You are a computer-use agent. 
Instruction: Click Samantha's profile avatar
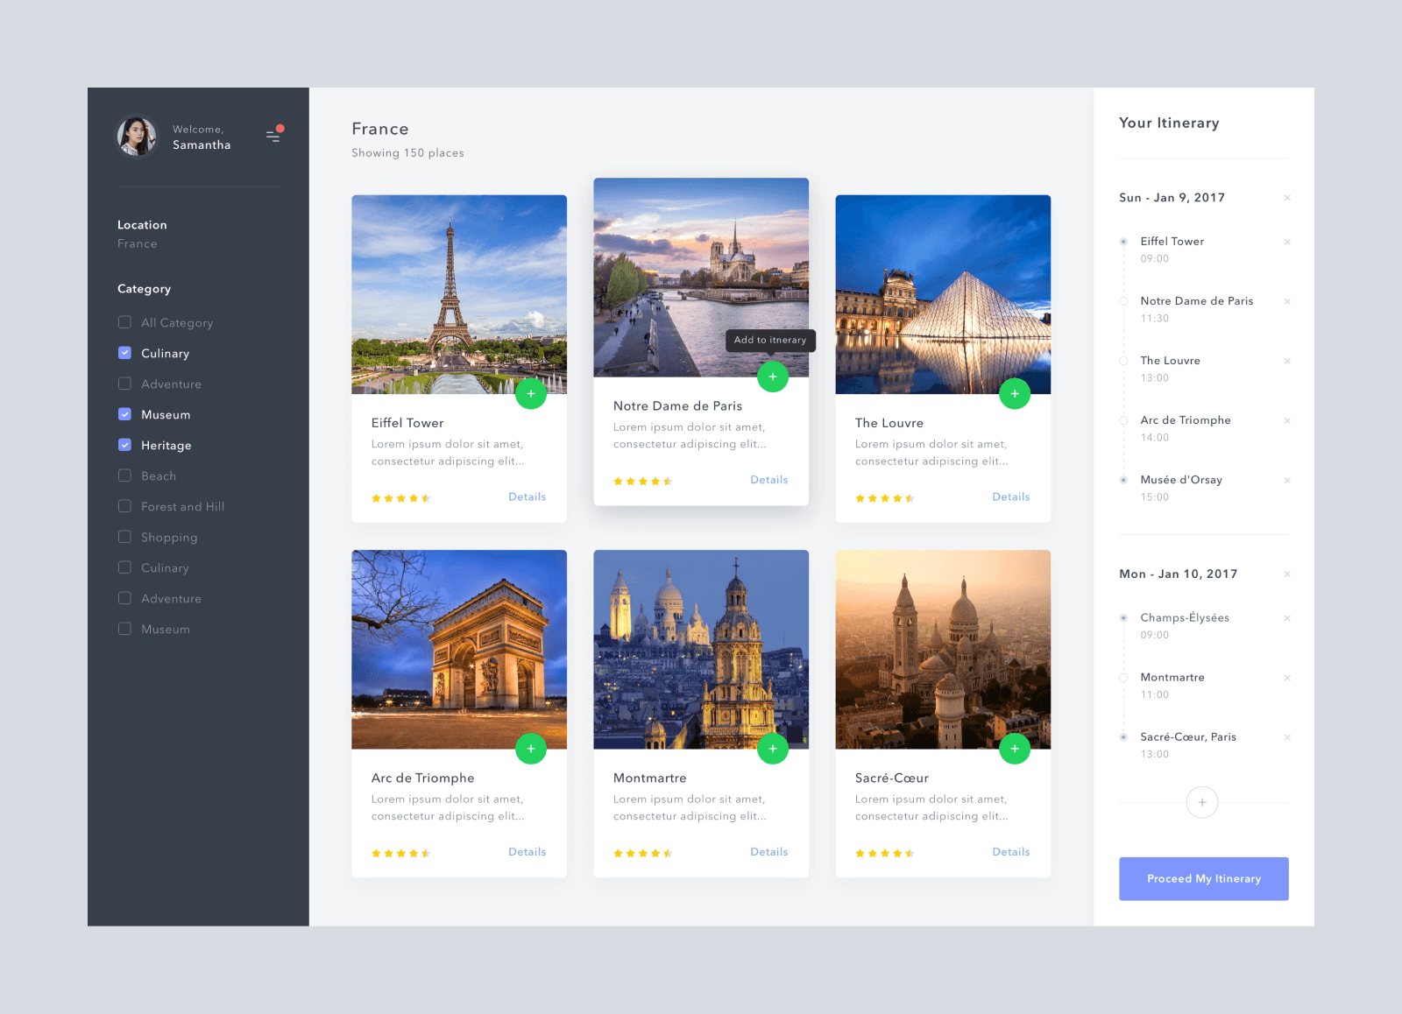pyautogui.click(x=137, y=137)
